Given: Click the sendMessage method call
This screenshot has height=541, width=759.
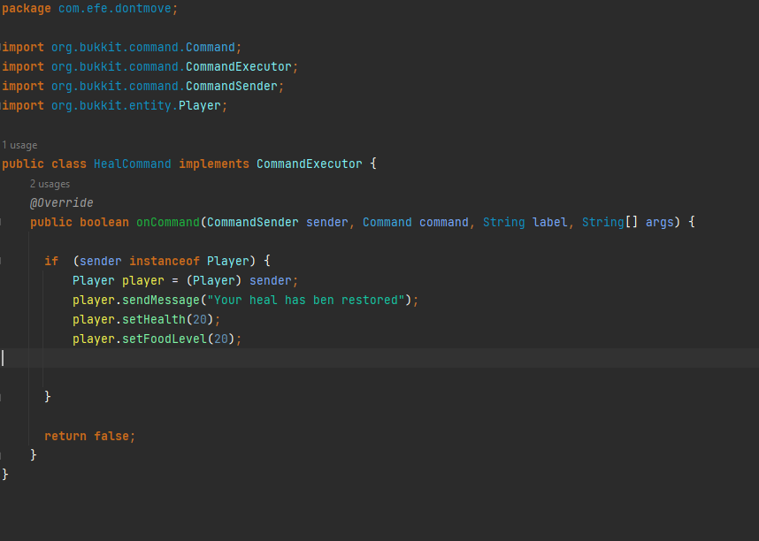Looking at the screenshot, I should [x=161, y=300].
